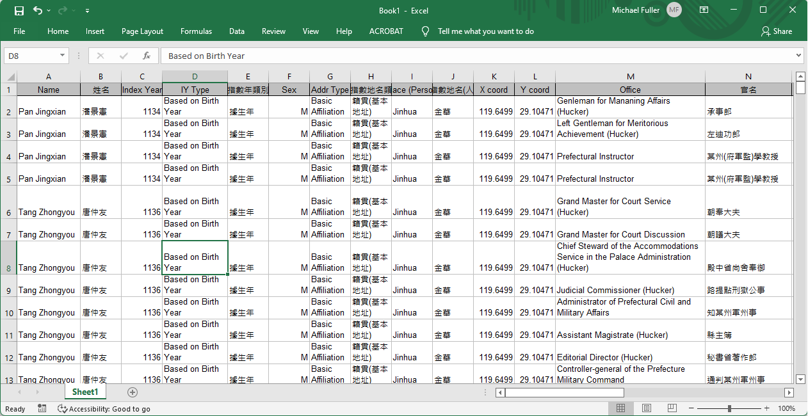Click the Insert Function fx icon
The height and width of the screenshot is (416, 808).
point(147,56)
